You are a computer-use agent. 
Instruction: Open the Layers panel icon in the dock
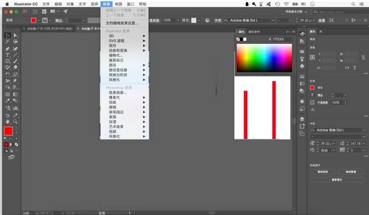(302, 119)
